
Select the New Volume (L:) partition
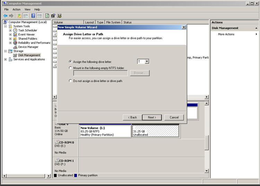pyautogui.click(x=105, y=131)
